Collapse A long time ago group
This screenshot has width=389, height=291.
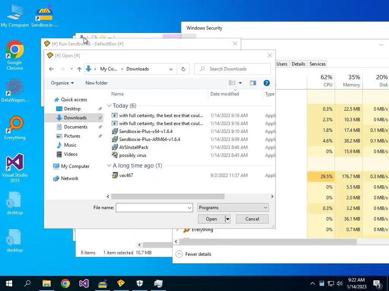point(109,166)
